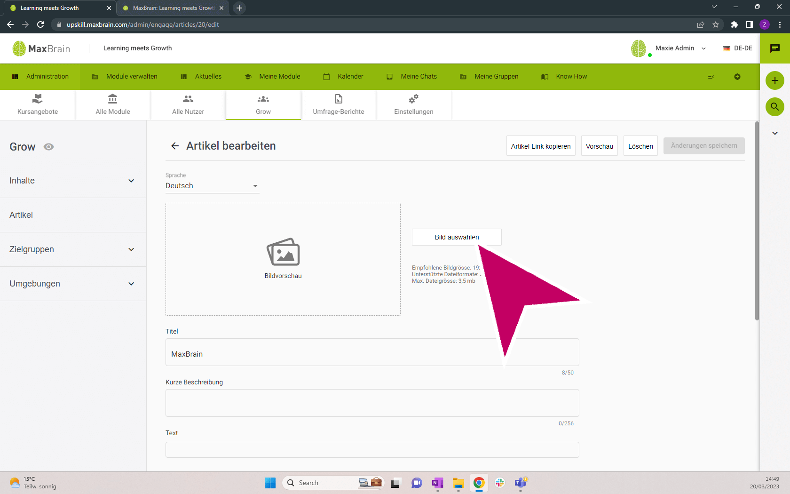Expand the Zielgruppen sidebar section
The height and width of the screenshot is (494, 790).
[73, 249]
